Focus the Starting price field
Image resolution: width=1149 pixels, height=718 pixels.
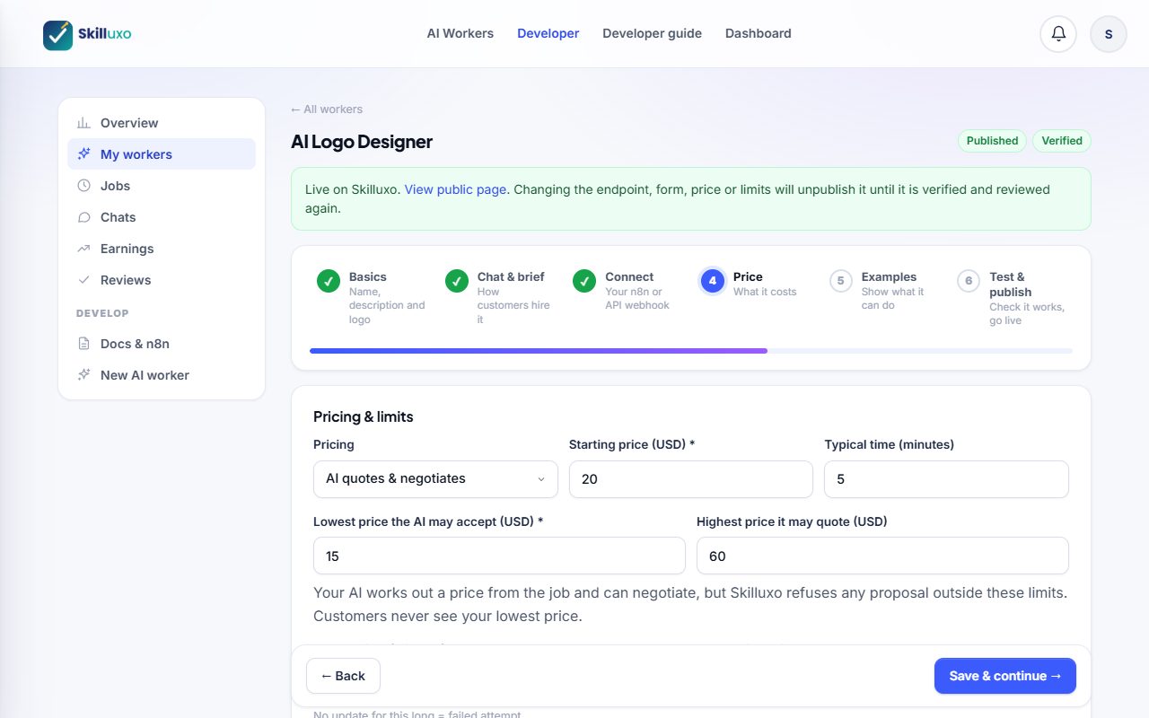pos(691,479)
